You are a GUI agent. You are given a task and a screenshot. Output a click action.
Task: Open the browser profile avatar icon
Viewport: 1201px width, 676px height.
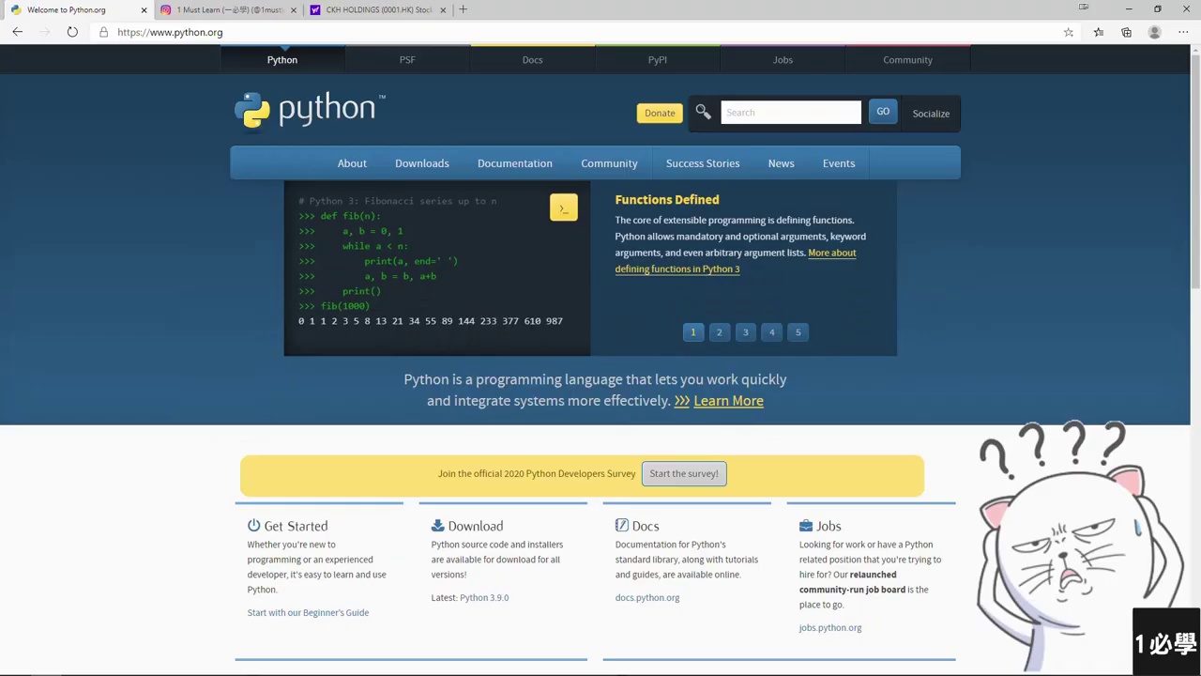click(1154, 32)
